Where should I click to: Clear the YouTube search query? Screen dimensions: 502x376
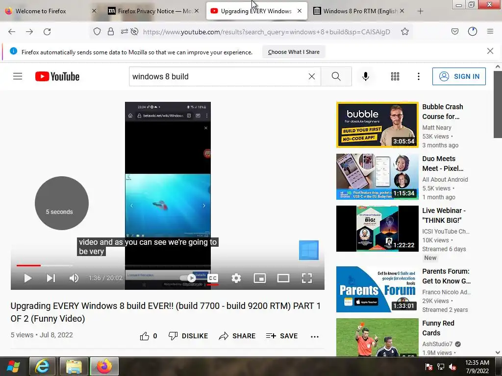[x=311, y=76]
